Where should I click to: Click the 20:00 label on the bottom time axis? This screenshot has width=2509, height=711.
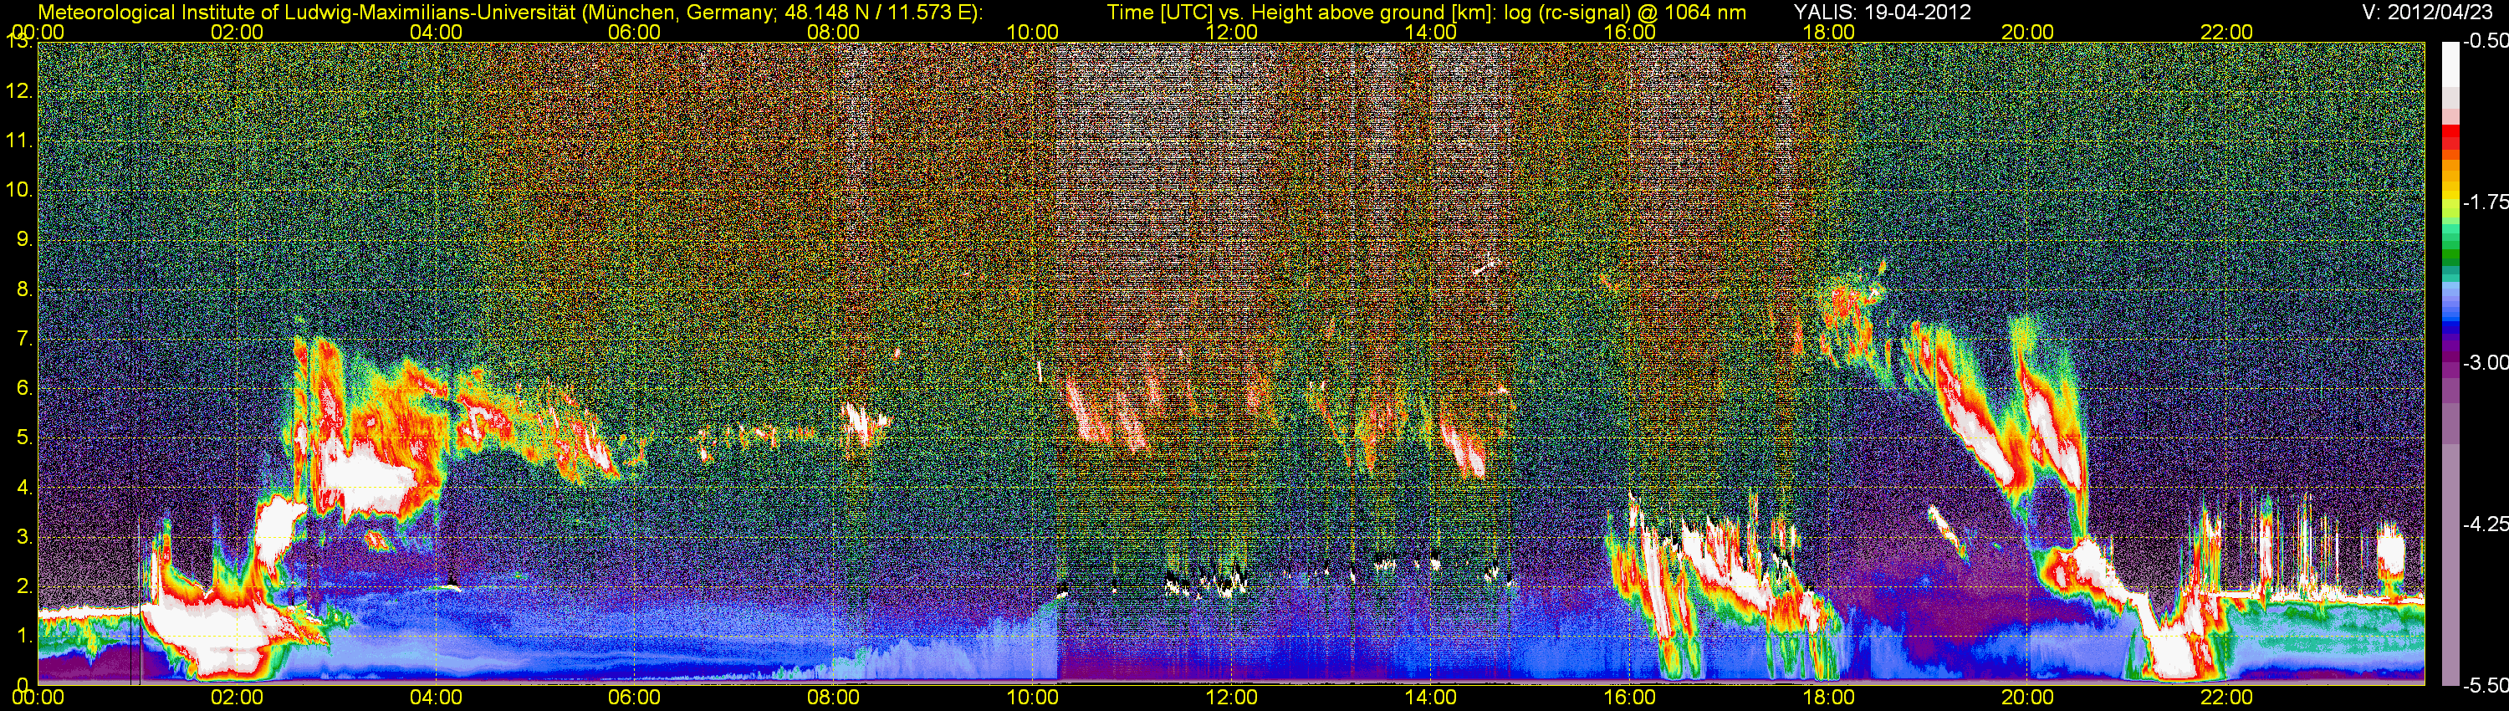(x=2028, y=698)
